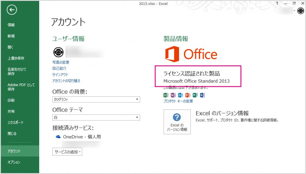This screenshot has width=306, height=174.
Task: Open the 開く menu item
Action: pyautogui.click(x=10, y=47)
